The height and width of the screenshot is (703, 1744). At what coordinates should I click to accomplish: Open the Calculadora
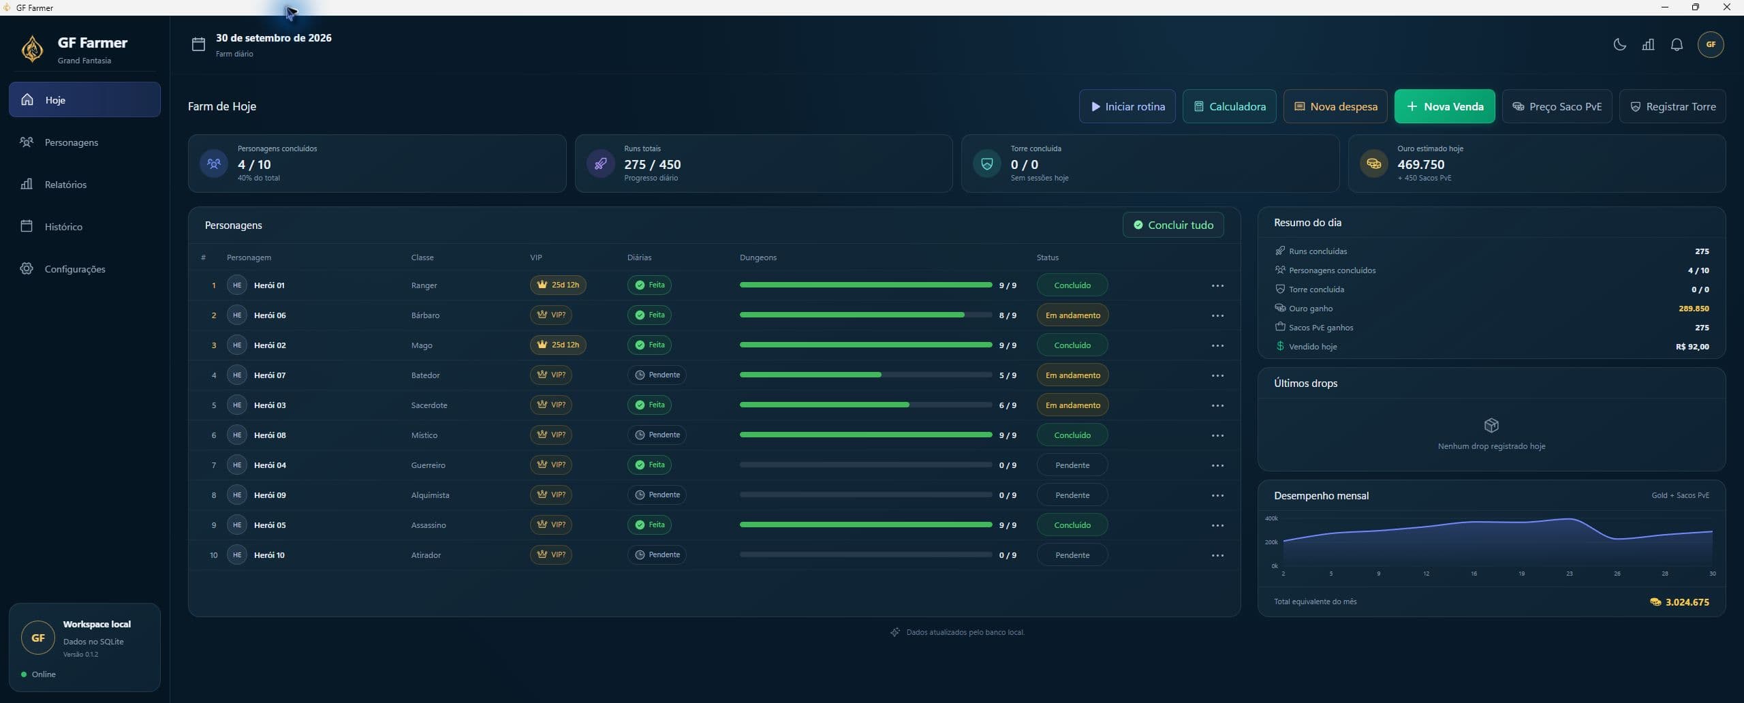1229,106
